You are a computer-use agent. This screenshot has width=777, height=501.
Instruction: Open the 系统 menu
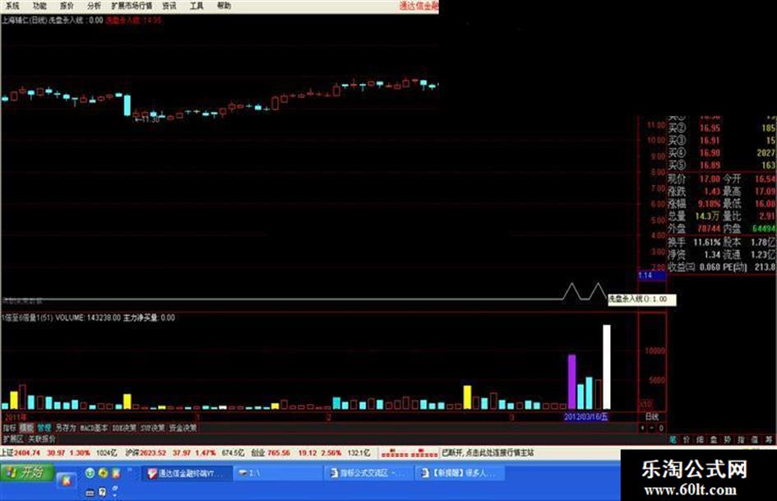tap(12, 6)
